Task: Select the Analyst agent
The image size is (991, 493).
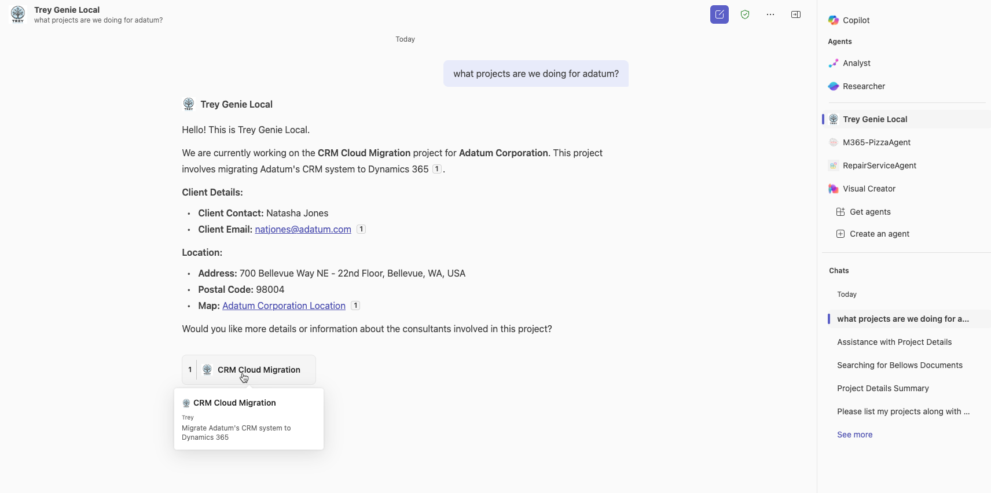Action: click(857, 63)
